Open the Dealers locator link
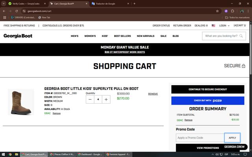 [x=201, y=26]
